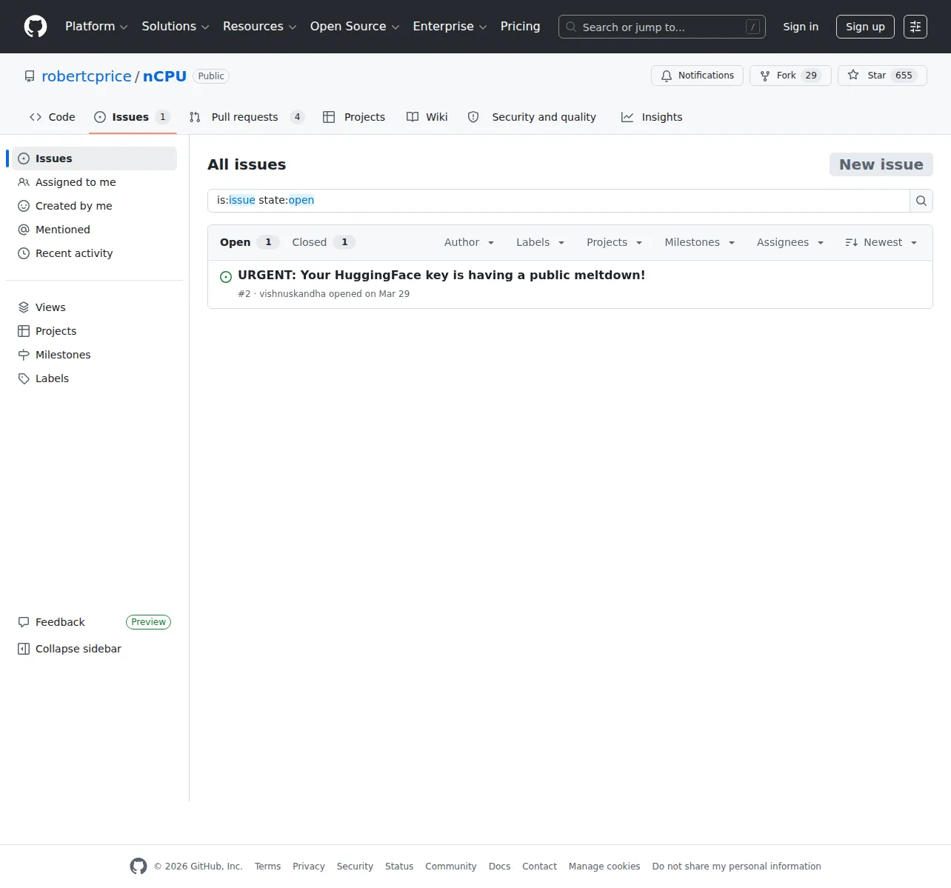The image size is (951, 888).
Task: Open the Enterprise dropdown
Action: point(450,27)
